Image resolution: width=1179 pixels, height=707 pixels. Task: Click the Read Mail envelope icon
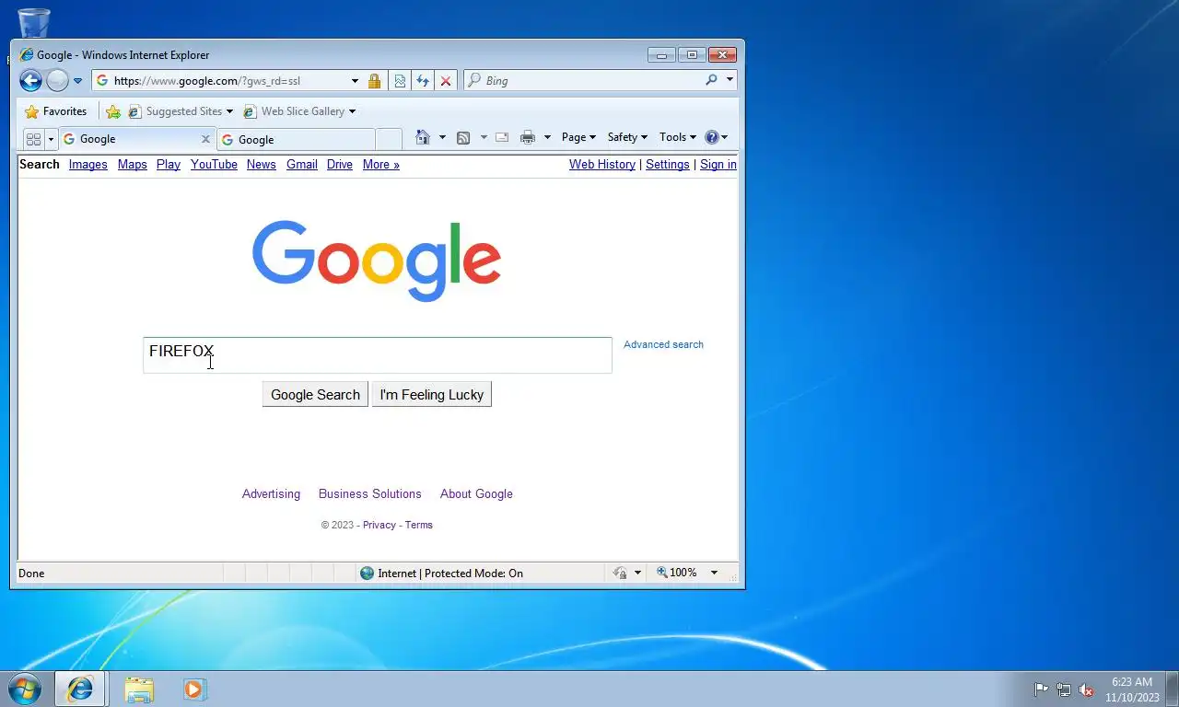[502, 137]
